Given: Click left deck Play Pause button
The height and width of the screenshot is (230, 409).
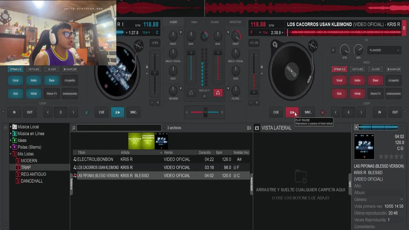Looking at the screenshot, I should (x=118, y=112).
